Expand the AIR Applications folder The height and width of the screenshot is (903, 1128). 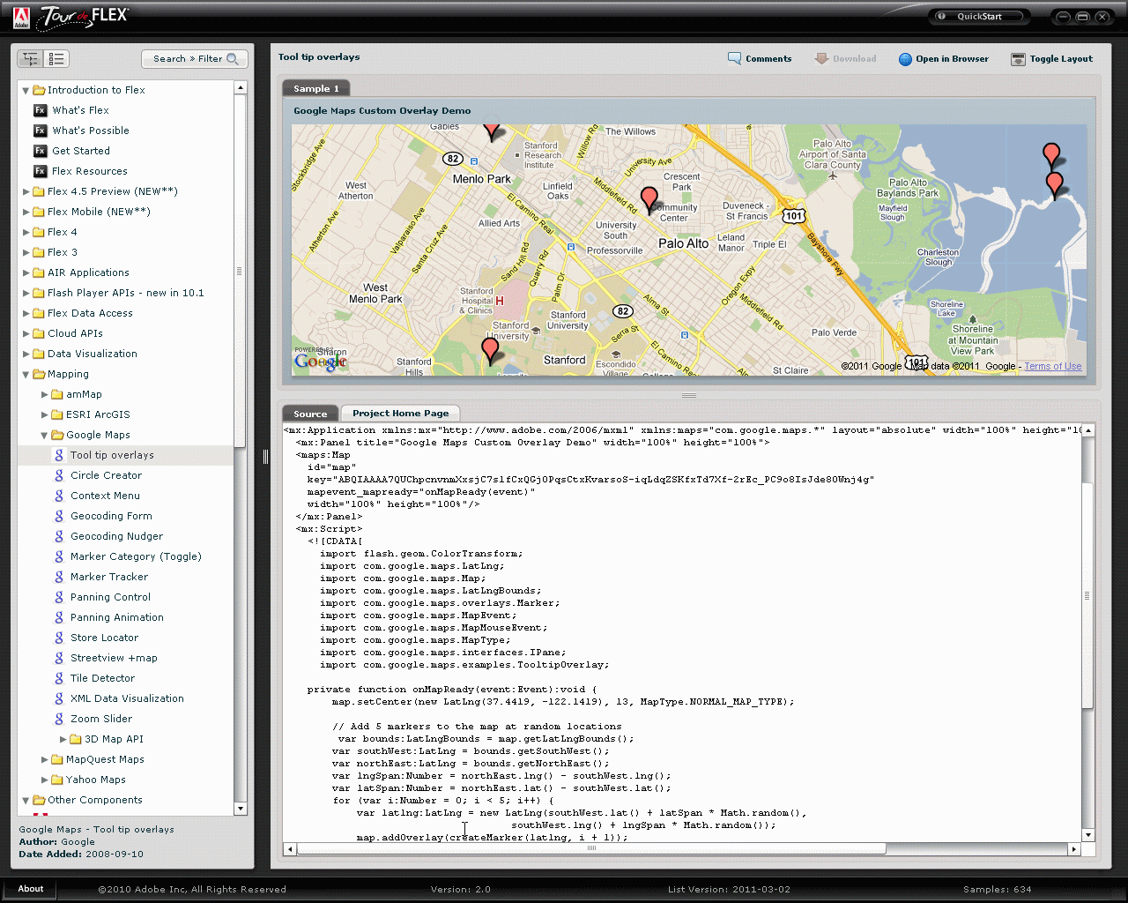click(x=26, y=272)
